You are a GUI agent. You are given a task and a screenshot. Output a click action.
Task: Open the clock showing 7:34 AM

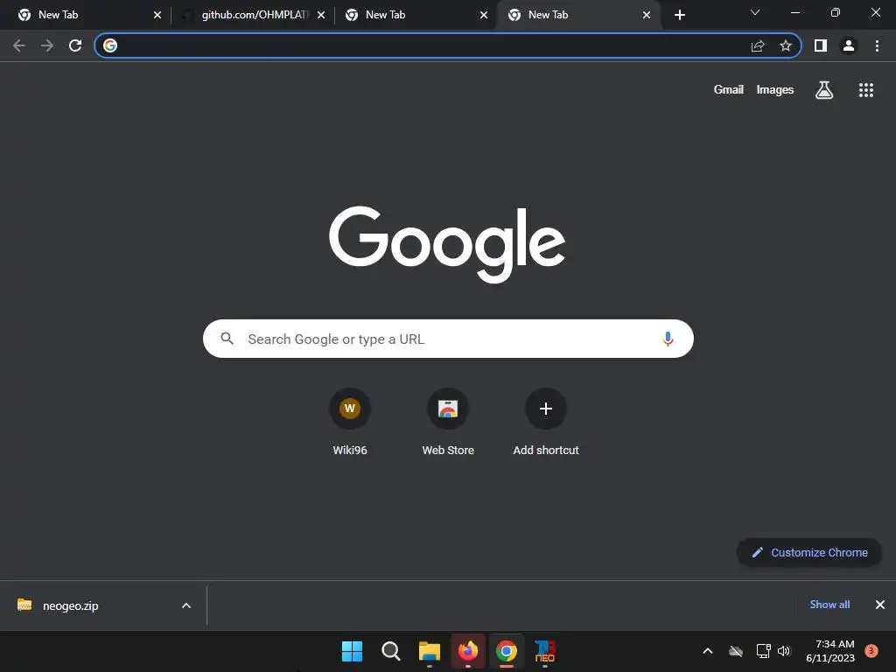[x=830, y=651]
